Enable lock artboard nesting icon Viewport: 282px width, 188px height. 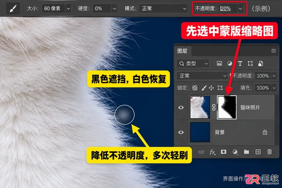tap(220, 88)
